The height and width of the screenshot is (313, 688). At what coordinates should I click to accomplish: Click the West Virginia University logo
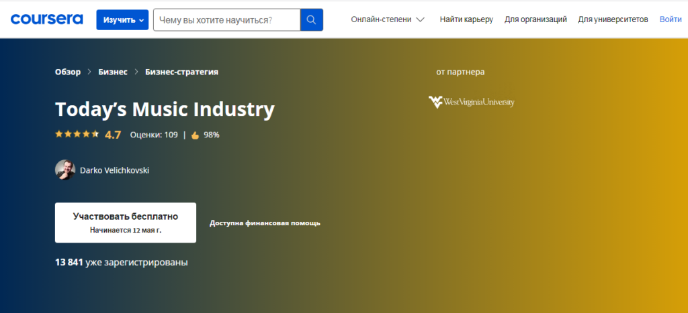[472, 102]
